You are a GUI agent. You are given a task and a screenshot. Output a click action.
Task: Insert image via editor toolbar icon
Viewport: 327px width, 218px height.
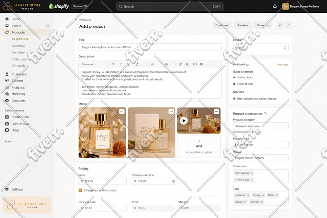tap(188, 64)
